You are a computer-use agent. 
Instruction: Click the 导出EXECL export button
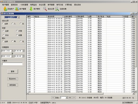[x=13, y=79]
